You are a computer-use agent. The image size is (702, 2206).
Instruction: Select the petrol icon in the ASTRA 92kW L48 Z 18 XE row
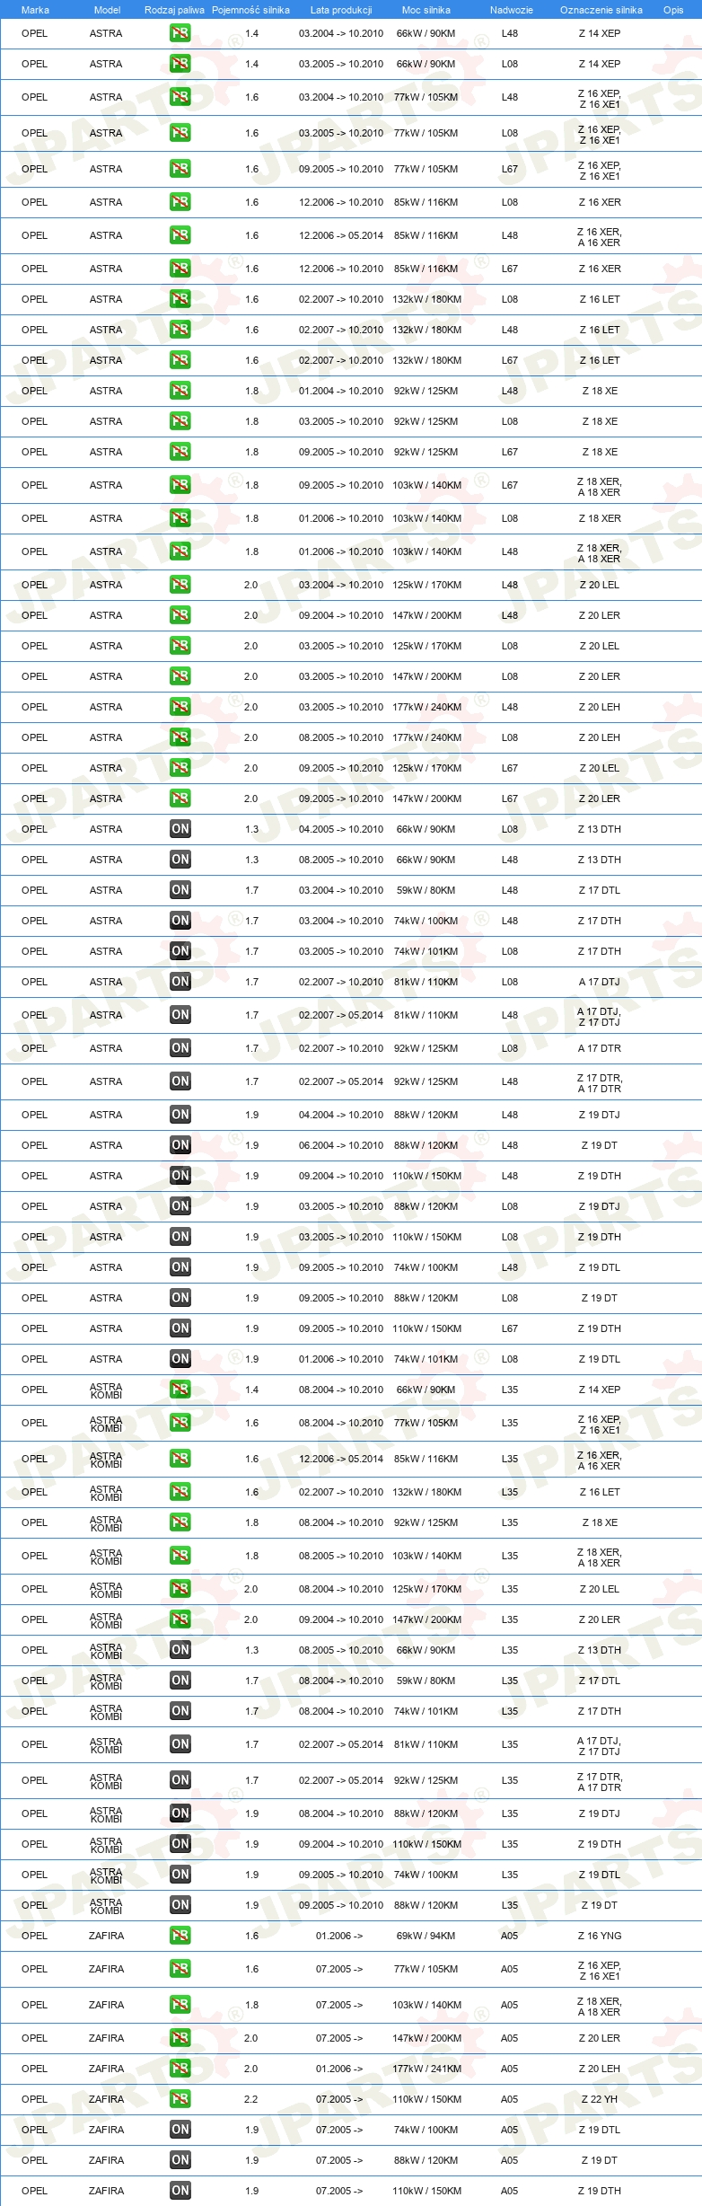pyautogui.click(x=180, y=391)
